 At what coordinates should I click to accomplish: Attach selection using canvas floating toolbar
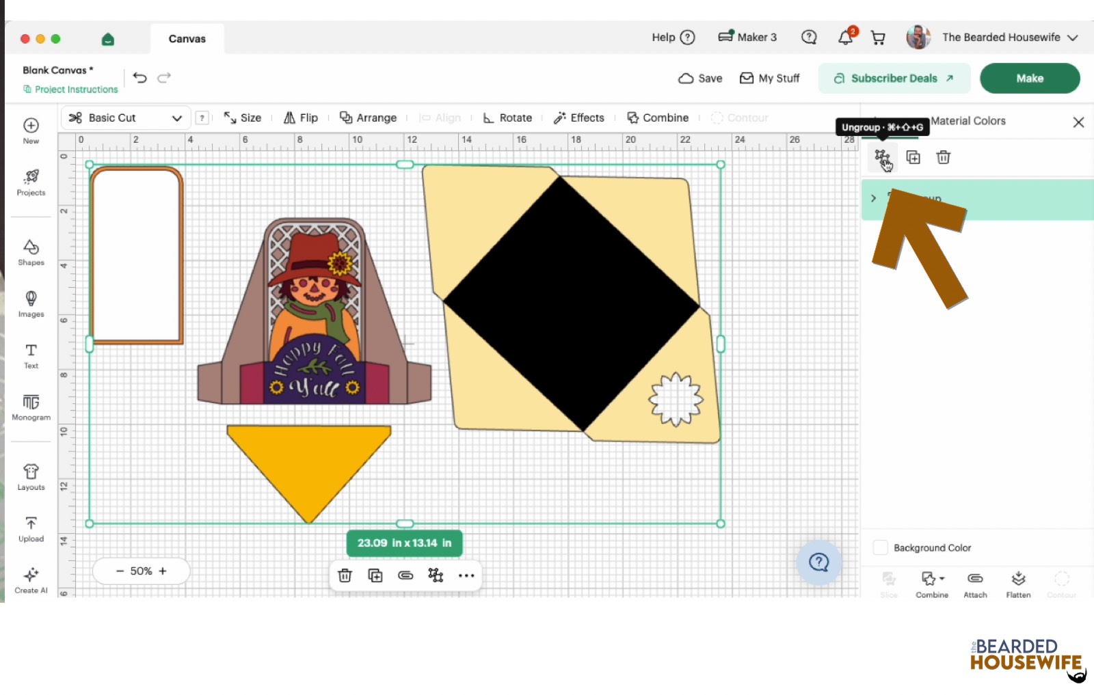(405, 575)
